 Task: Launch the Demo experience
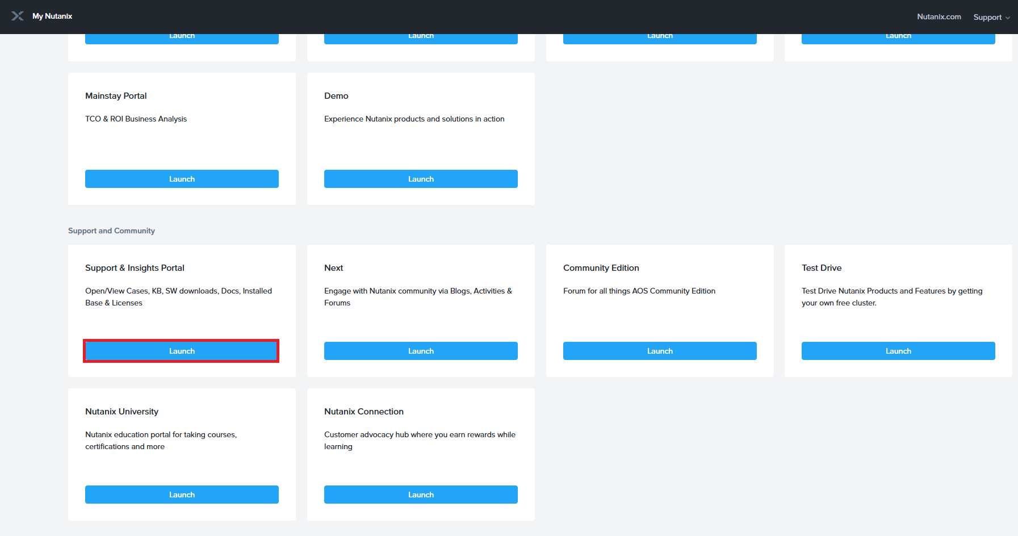pos(421,179)
